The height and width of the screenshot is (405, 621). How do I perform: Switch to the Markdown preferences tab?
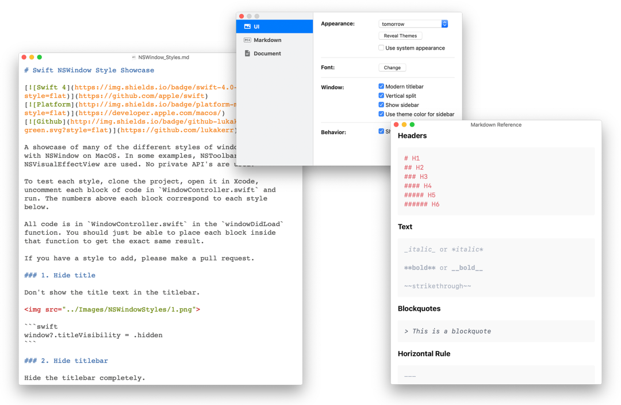coord(274,40)
